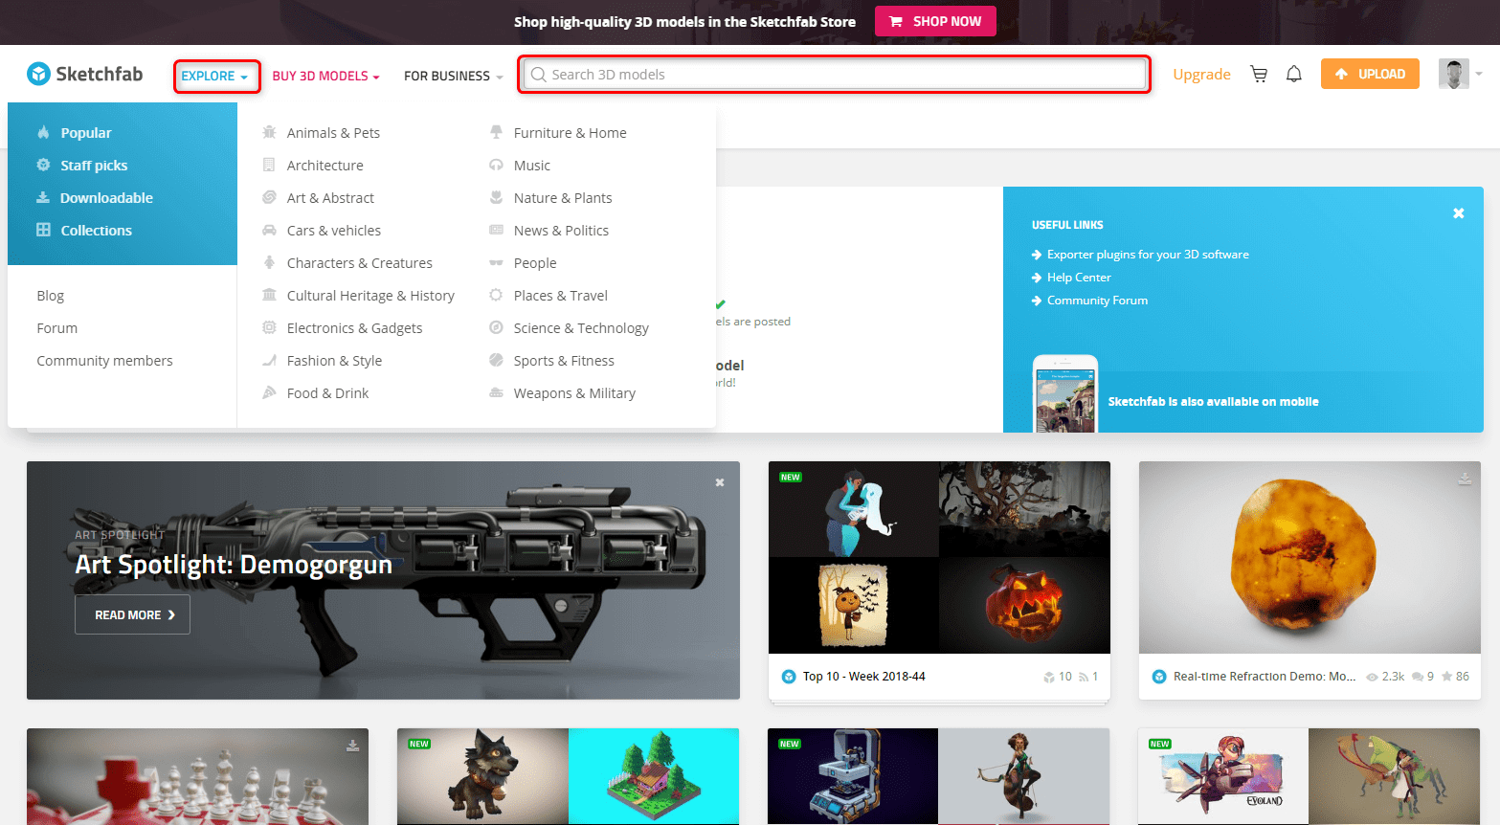Click Sketchfab is also available on mobile
1500x825 pixels.
click(x=1213, y=402)
